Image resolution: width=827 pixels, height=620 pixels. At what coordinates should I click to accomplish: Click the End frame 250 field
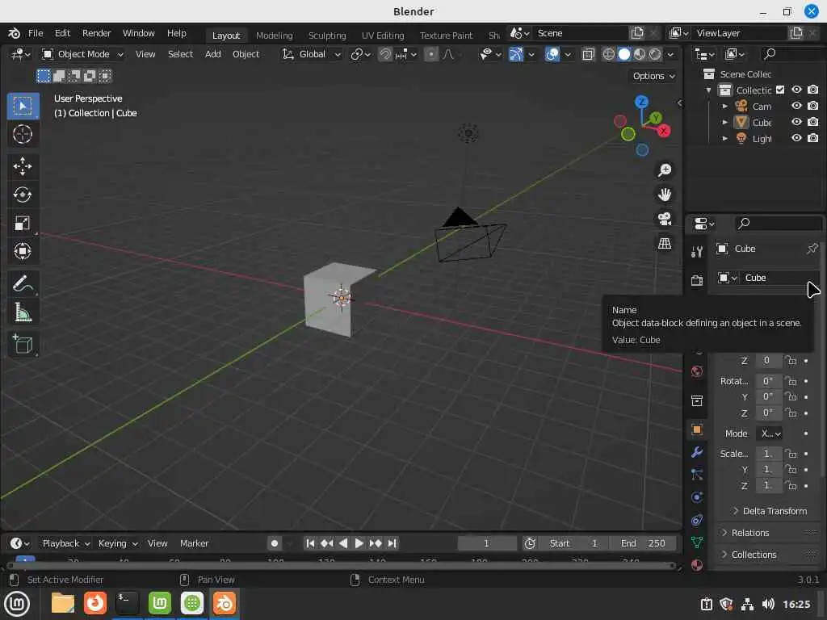coord(642,543)
